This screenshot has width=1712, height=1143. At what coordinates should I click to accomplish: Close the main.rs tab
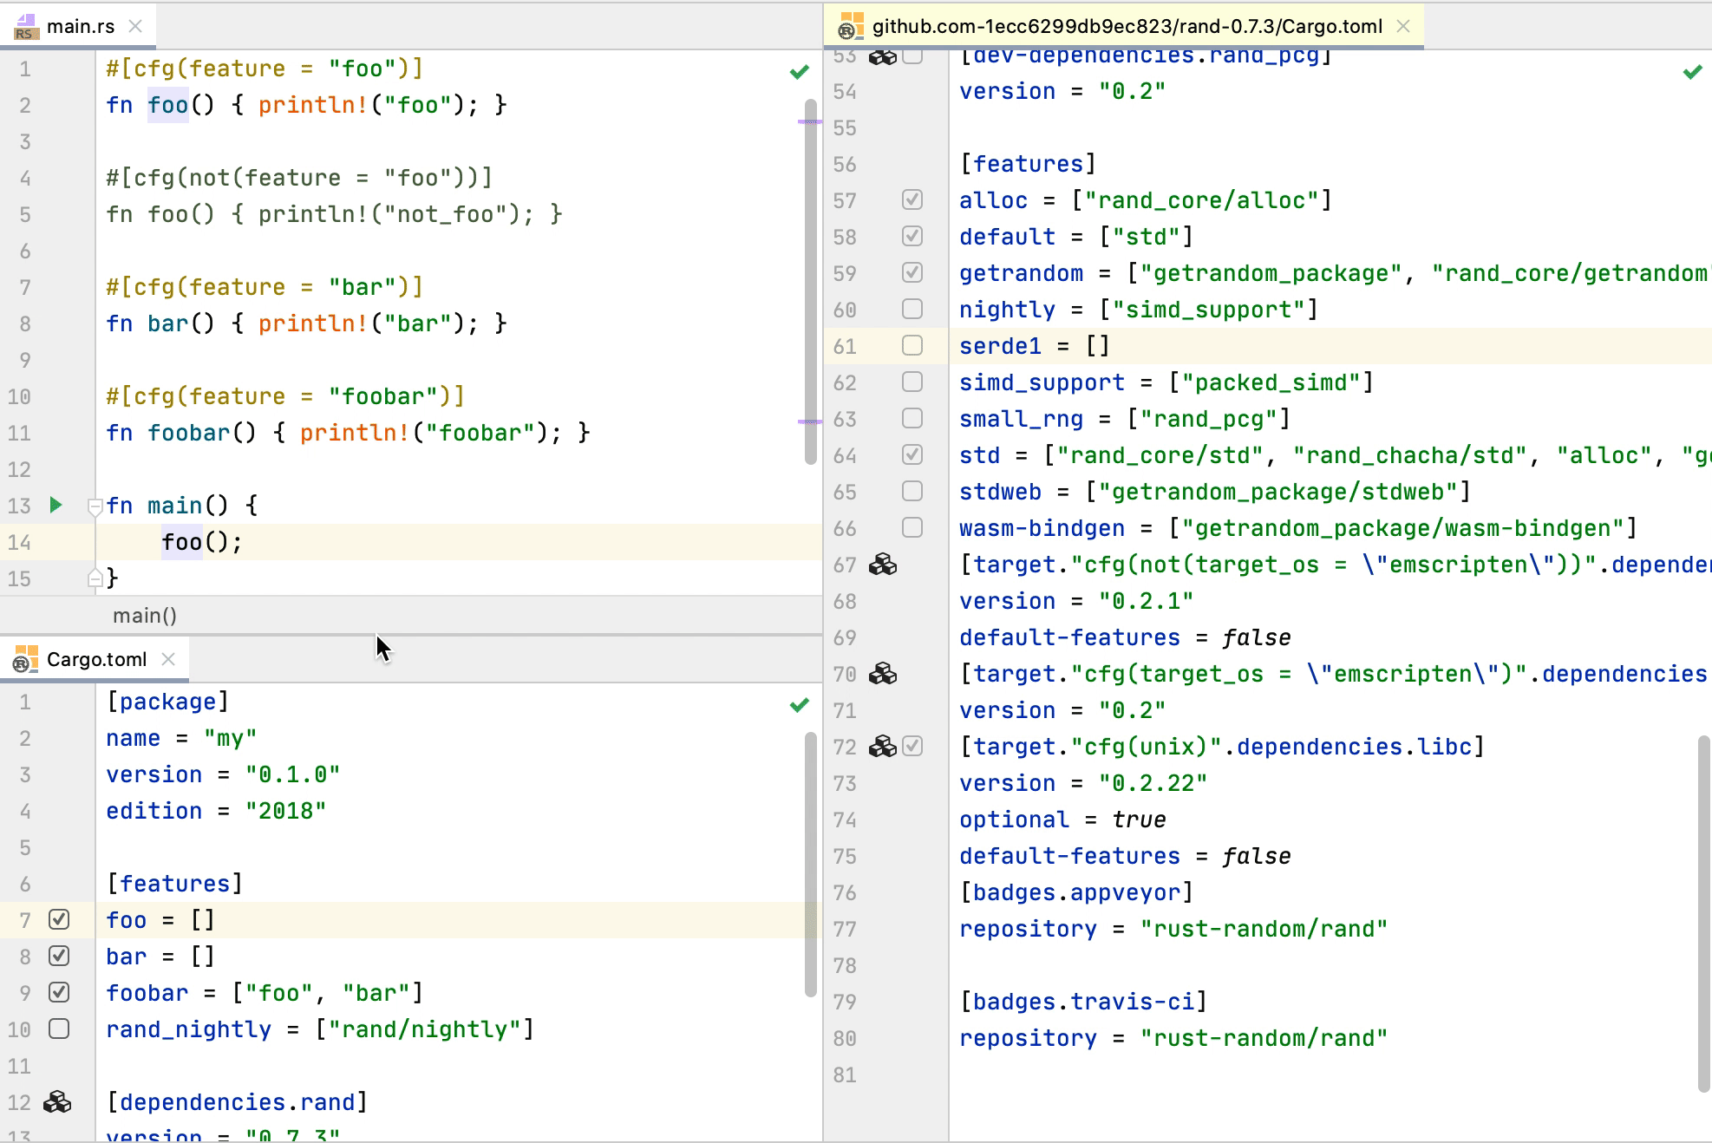pyautogui.click(x=135, y=27)
